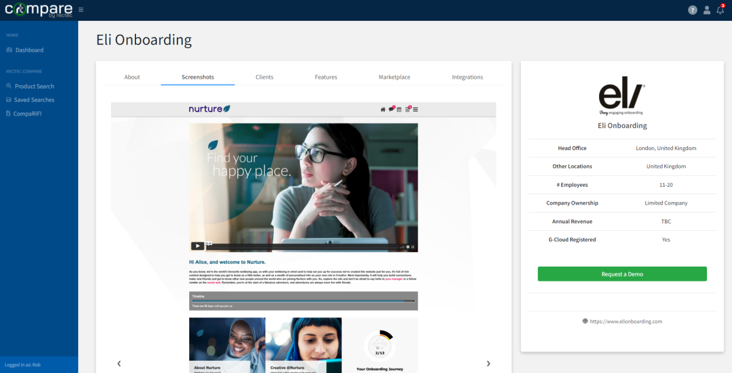This screenshot has width=732, height=373.
Task: Open CompaRIFI in the sidebar
Action: tap(27, 114)
